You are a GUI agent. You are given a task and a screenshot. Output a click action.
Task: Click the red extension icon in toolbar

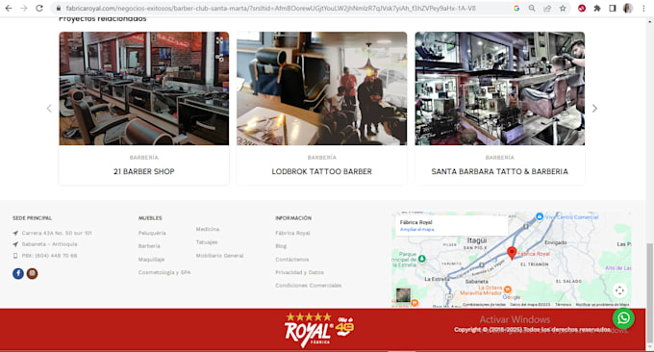coord(582,8)
